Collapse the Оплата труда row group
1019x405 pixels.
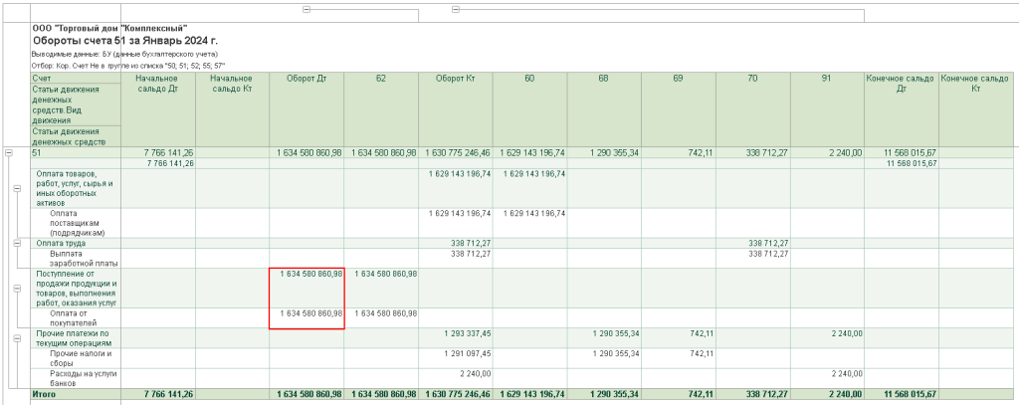17,243
